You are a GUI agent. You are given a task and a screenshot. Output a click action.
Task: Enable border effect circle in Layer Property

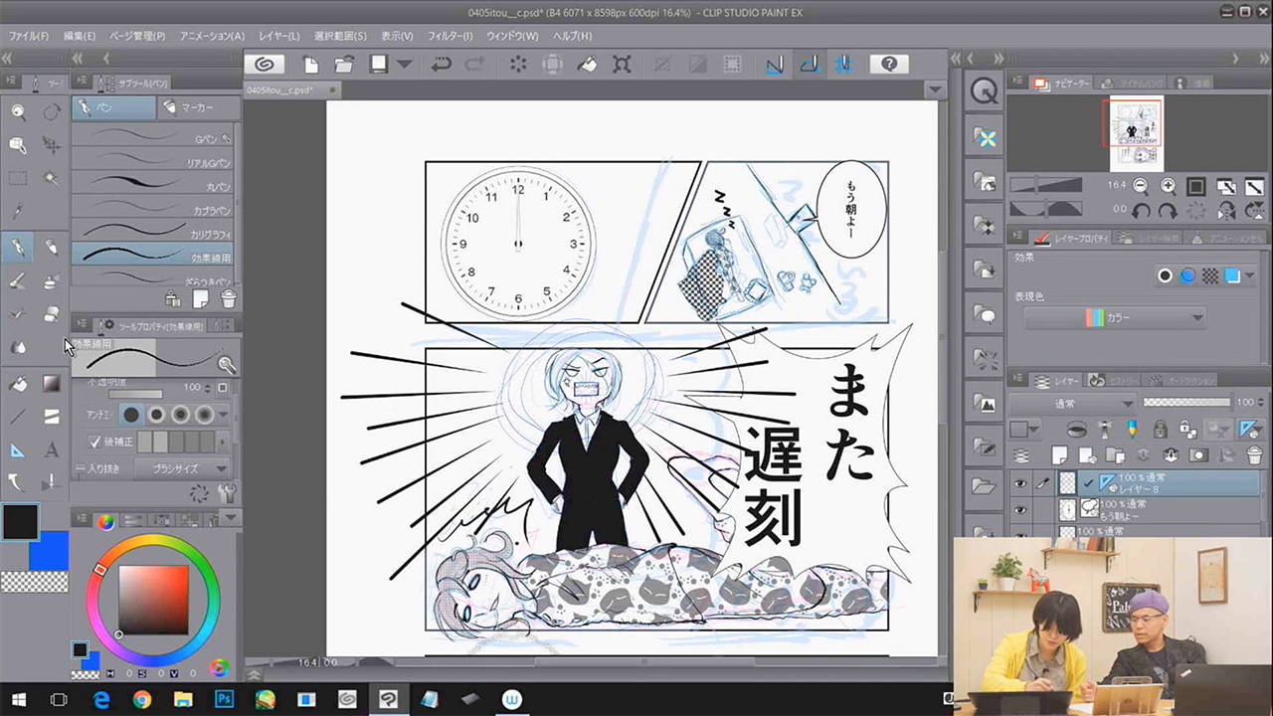[1165, 275]
